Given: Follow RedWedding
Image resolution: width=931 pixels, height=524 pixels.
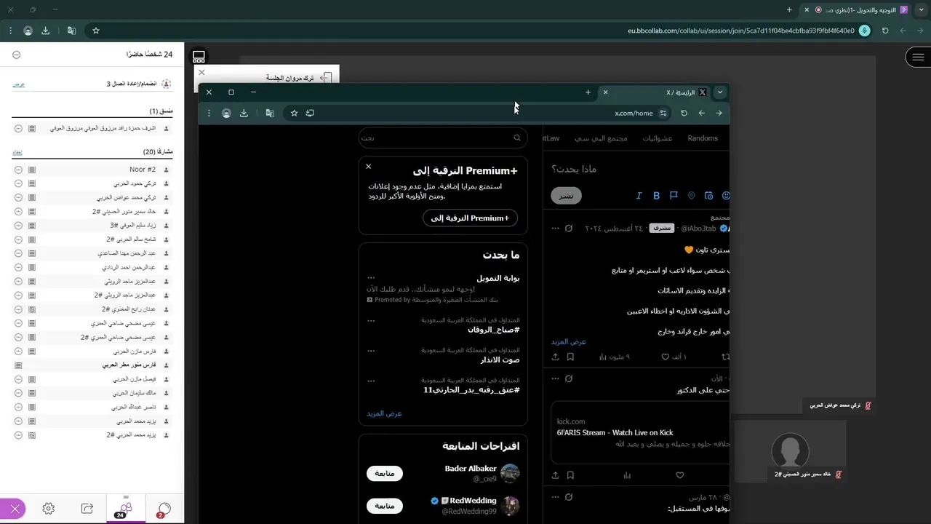Looking at the screenshot, I should click(385, 505).
